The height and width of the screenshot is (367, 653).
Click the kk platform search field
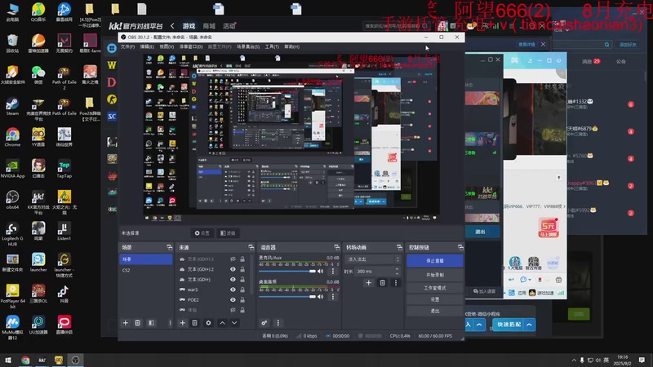(x=396, y=26)
